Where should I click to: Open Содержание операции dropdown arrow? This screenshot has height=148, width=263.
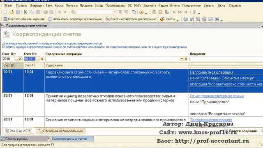pos(182,59)
